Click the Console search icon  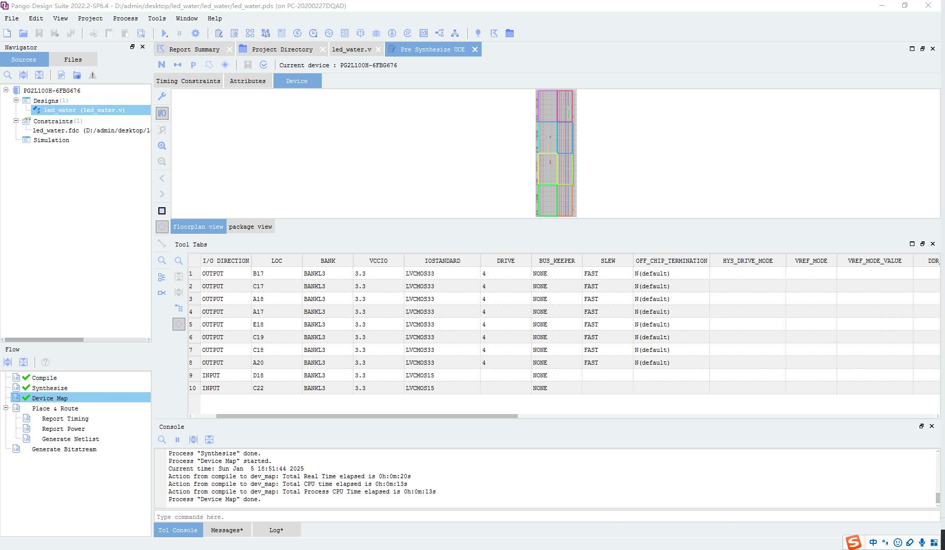point(162,439)
